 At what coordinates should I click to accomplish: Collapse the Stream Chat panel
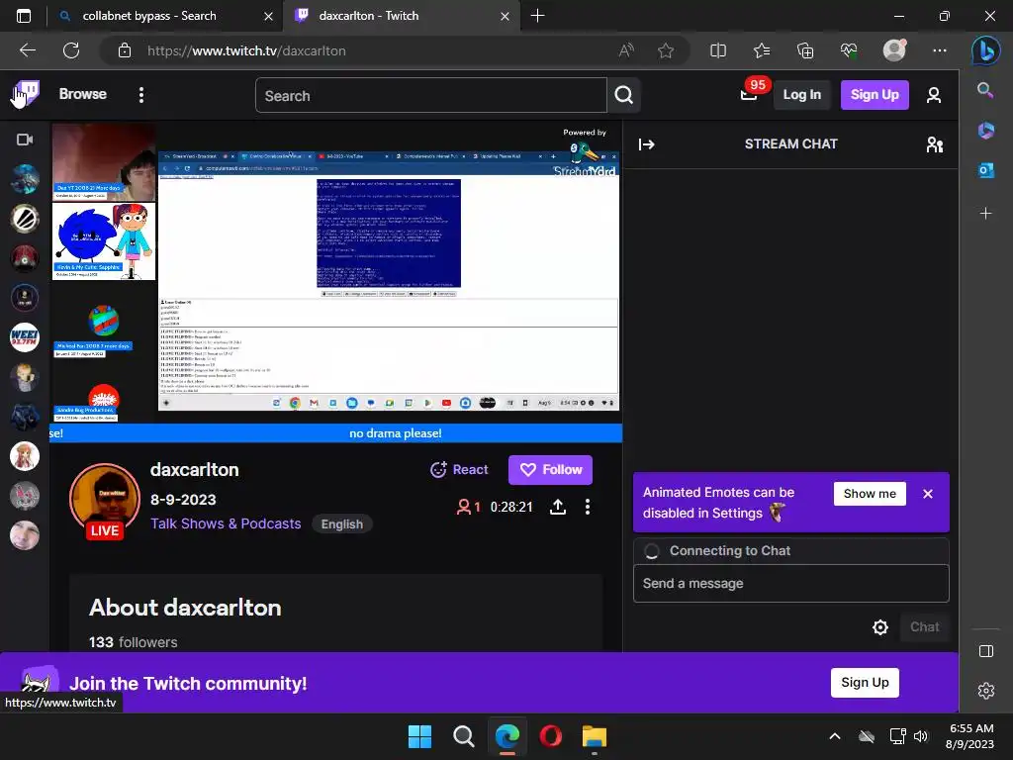(x=646, y=144)
